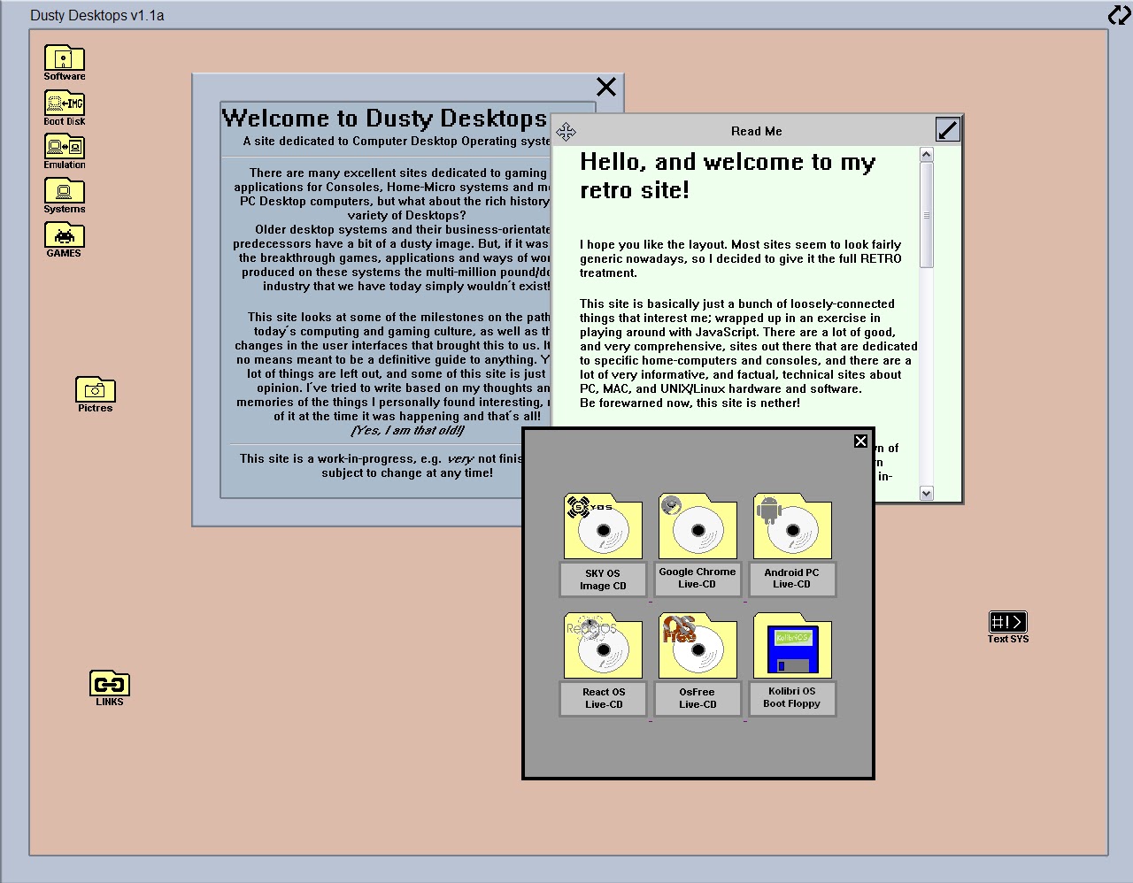The height and width of the screenshot is (883, 1133).
Task: Click the Read Me scrollbar thumb
Action: [x=927, y=215]
